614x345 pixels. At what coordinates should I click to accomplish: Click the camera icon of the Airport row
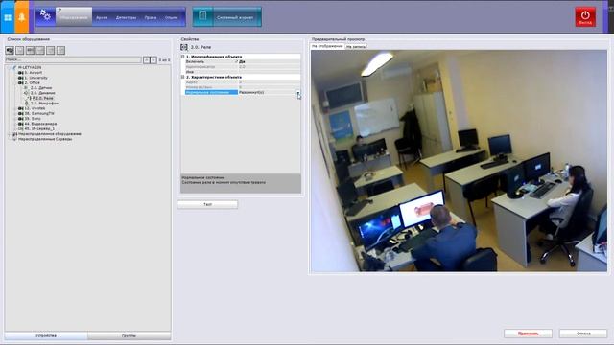click(21, 73)
